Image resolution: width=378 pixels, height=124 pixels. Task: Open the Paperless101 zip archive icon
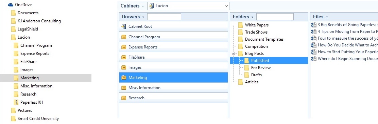pyautogui.click(x=16, y=102)
